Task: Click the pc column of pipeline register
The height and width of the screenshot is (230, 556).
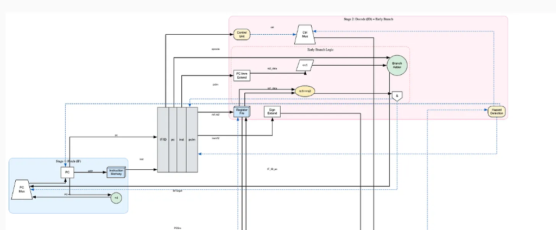Action: point(173,139)
